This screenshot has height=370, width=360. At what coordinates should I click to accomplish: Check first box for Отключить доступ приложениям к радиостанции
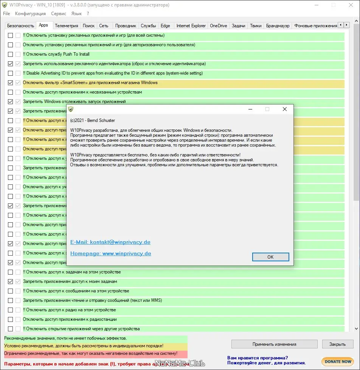coord(10,319)
